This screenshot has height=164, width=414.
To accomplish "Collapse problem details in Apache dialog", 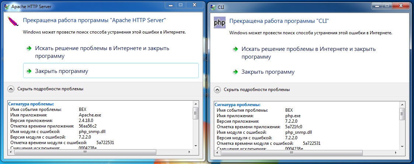I will (x=11, y=89).
